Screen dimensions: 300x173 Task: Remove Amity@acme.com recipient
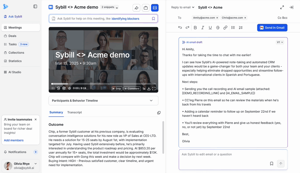point(217,18)
